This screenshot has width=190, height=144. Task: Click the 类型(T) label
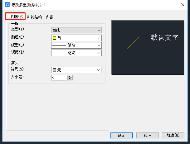(x=18, y=29)
